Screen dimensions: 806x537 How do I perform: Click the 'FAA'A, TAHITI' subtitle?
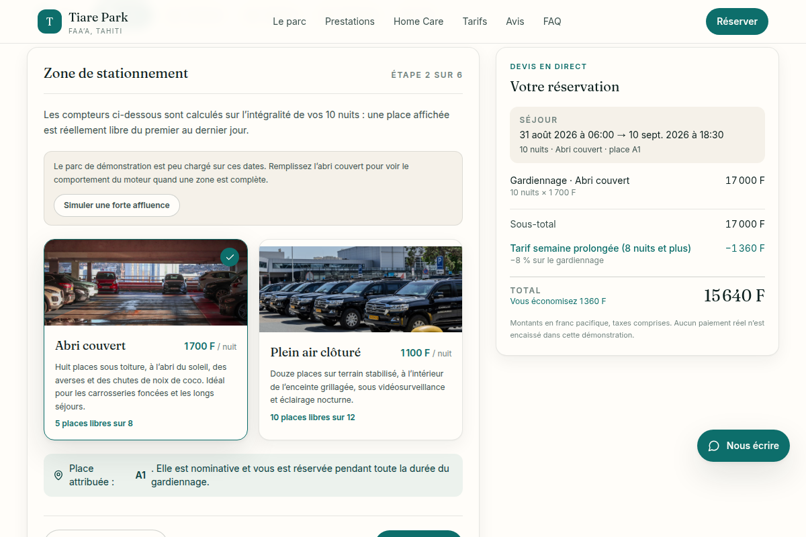pyautogui.click(x=95, y=31)
